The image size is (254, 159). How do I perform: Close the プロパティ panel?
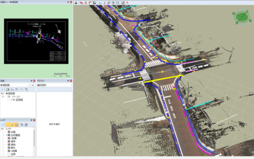71,81
